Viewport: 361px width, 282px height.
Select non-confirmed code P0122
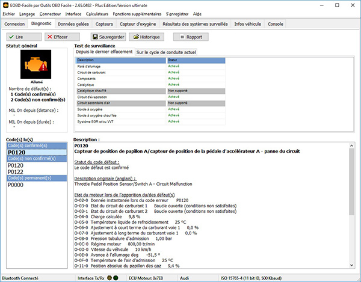pyautogui.click(x=37, y=172)
